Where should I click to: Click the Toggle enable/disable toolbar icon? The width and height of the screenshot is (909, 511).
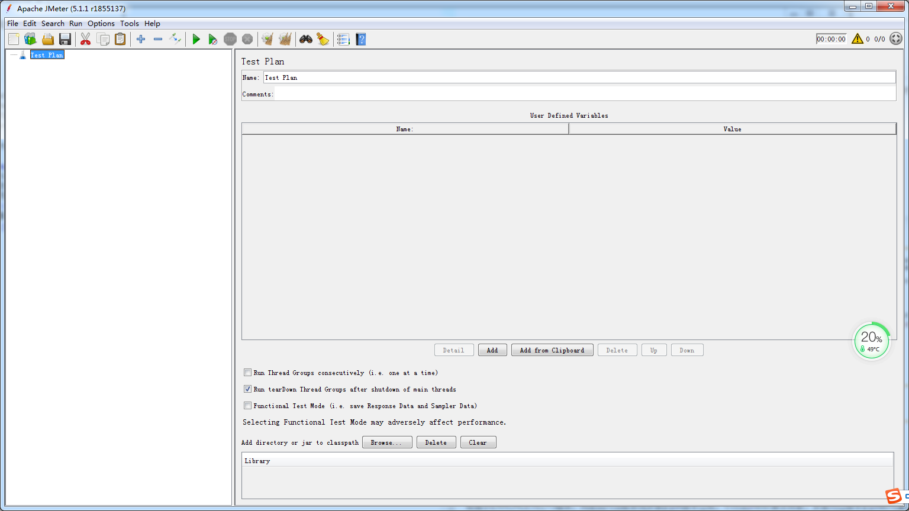click(175, 39)
